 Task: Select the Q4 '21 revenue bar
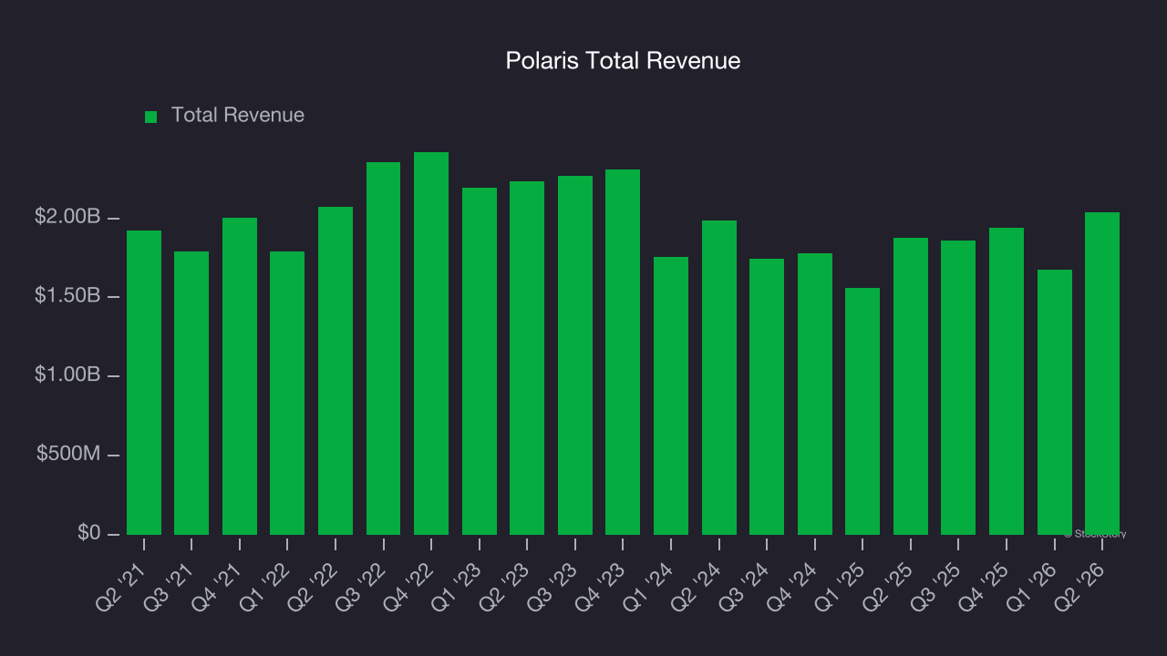[x=240, y=376]
